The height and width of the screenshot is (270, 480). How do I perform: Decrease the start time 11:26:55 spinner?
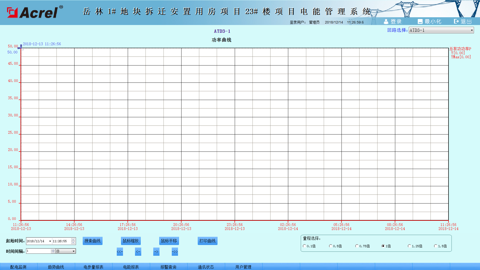[x=73, y=243]
